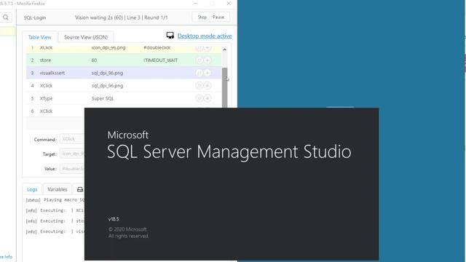
Task: Click '!TIMEOUT_WAIT' value in row 2
Action: 160,60
